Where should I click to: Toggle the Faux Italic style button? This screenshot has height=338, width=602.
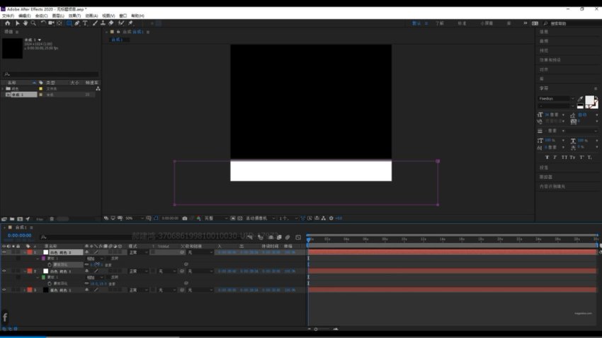(555, 157)
